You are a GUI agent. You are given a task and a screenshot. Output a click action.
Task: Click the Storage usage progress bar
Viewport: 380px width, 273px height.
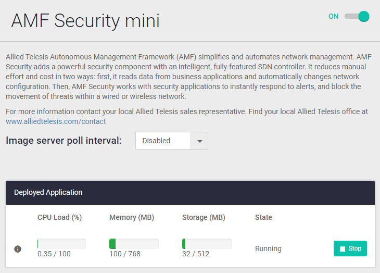pos(207,244)
